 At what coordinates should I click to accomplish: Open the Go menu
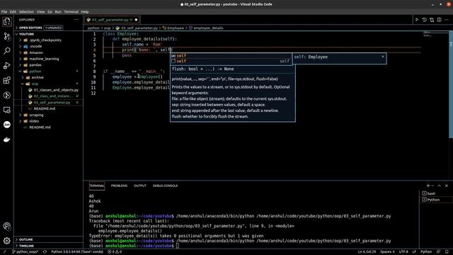(x=50, y=12)
